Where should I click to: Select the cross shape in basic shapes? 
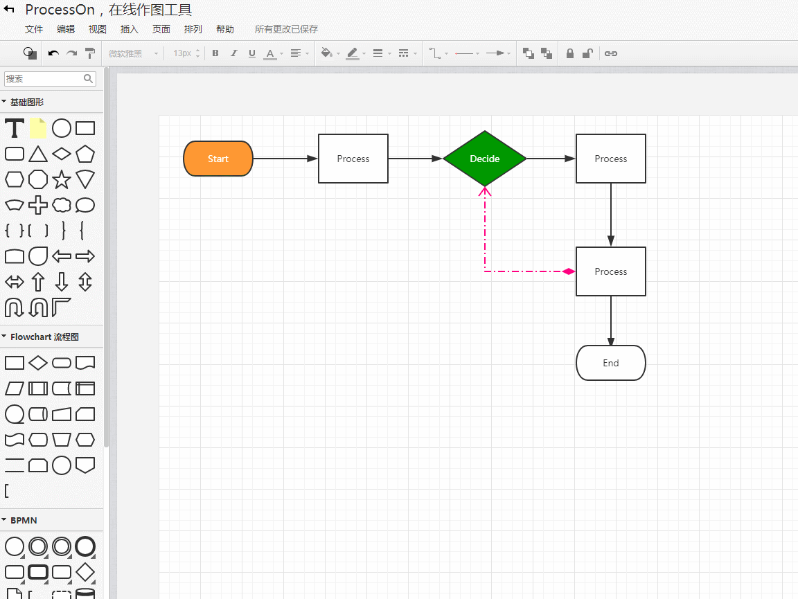[38, 205]
